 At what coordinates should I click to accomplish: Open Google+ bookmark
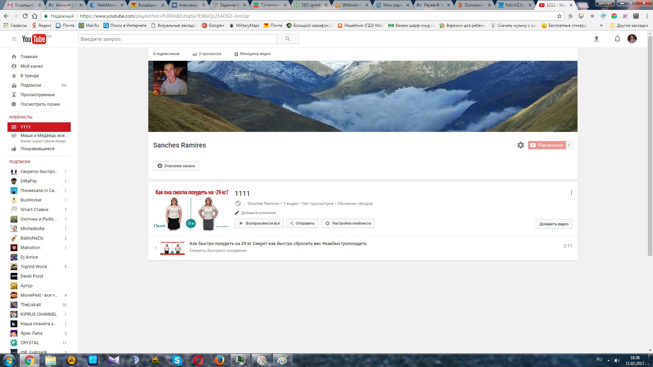(x=213, y=25)
